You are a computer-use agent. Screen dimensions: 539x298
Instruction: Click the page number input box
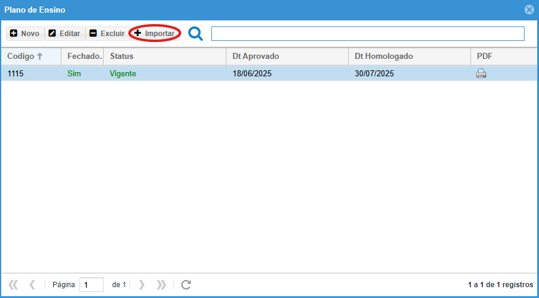(91, 285)
